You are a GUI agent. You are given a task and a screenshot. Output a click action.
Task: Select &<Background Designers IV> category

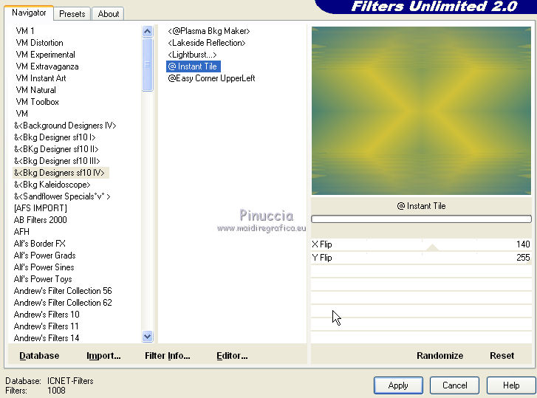[x=65, y=126]
